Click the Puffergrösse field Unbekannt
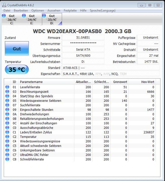Image resolution: width=165 pixels, height=181 pixels. [148, 38]
